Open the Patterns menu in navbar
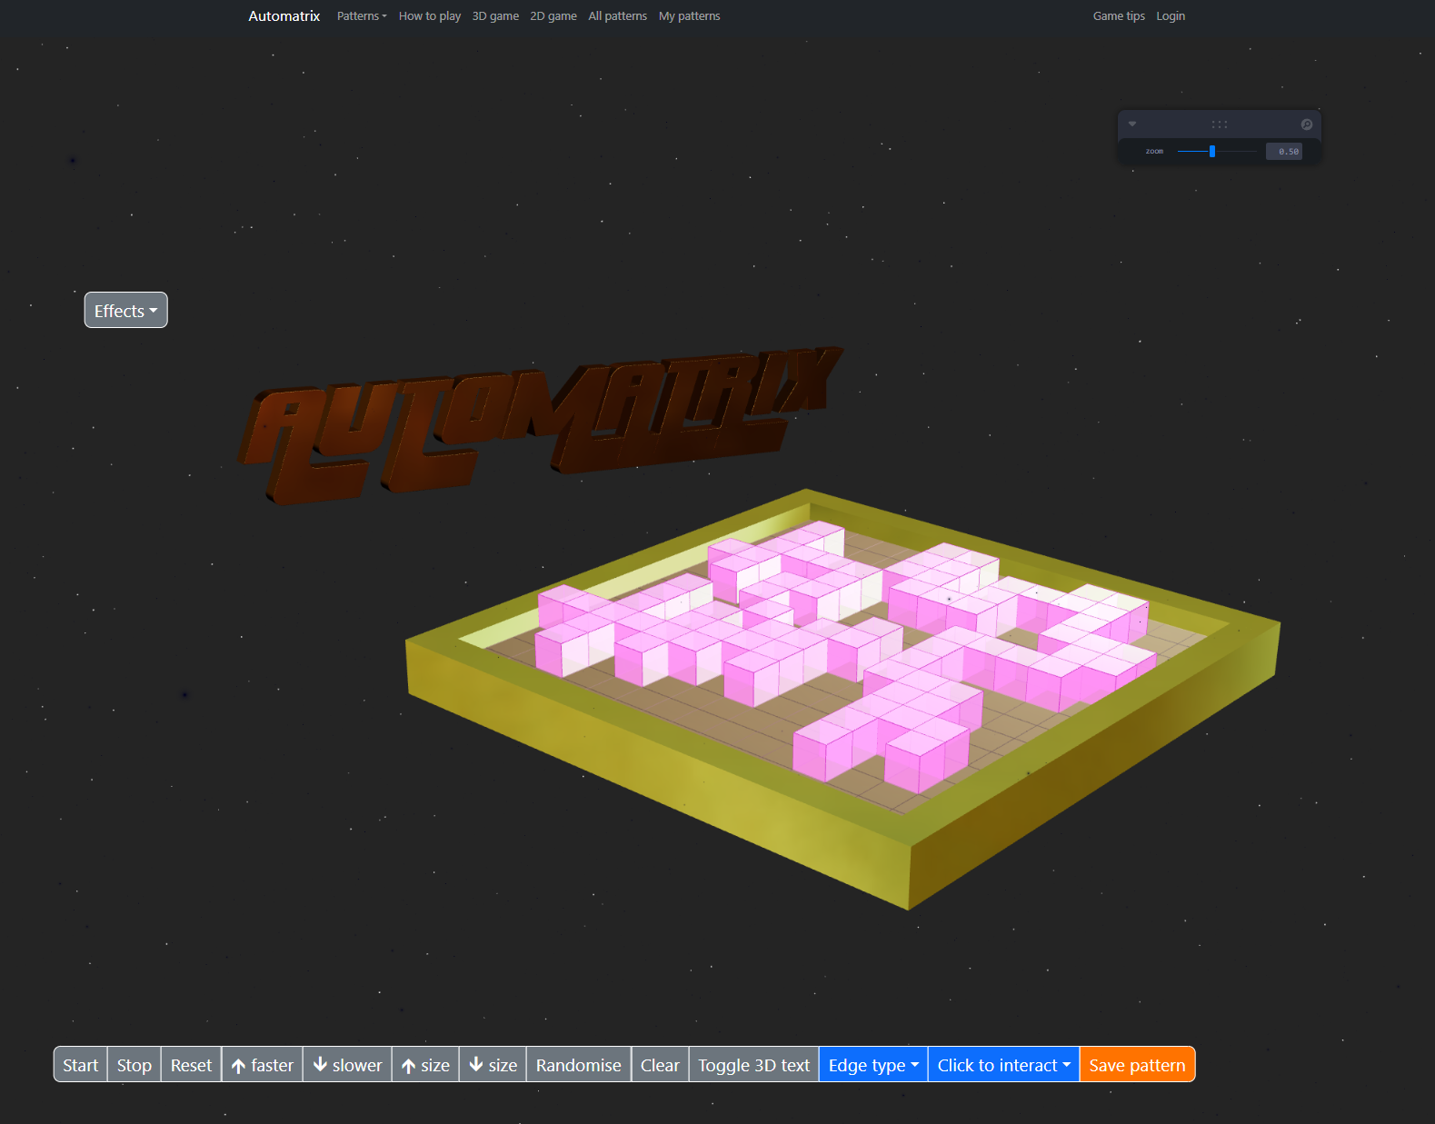 362,16
